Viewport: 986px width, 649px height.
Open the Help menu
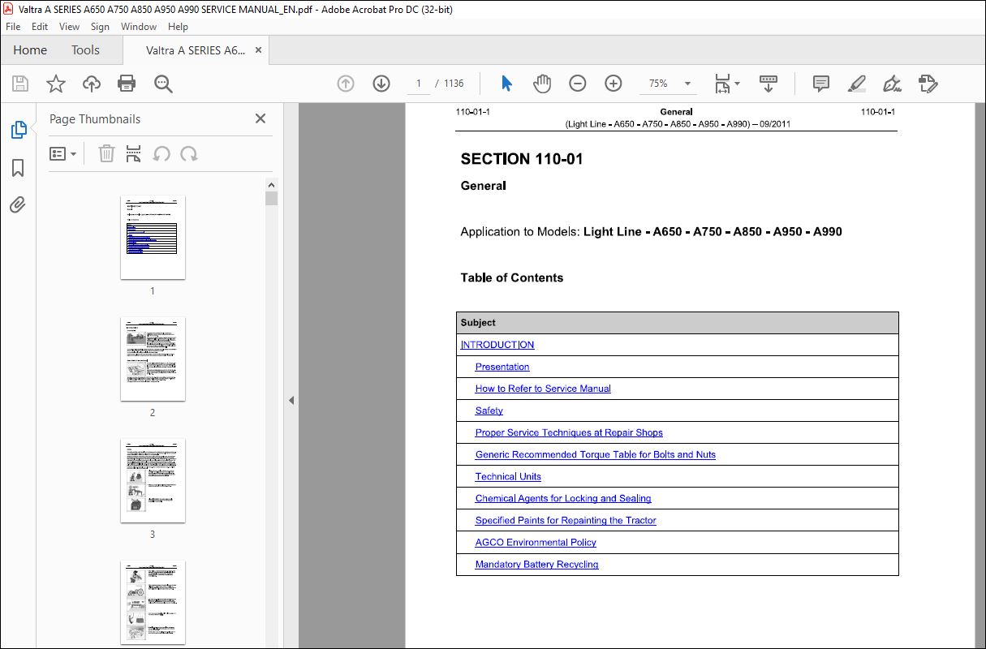[178, 27]
